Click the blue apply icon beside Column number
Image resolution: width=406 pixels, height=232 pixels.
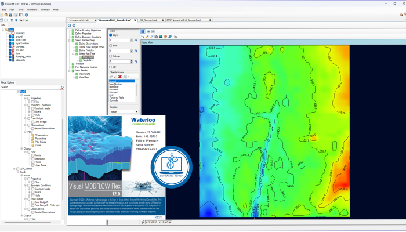[x=136, y=61]
